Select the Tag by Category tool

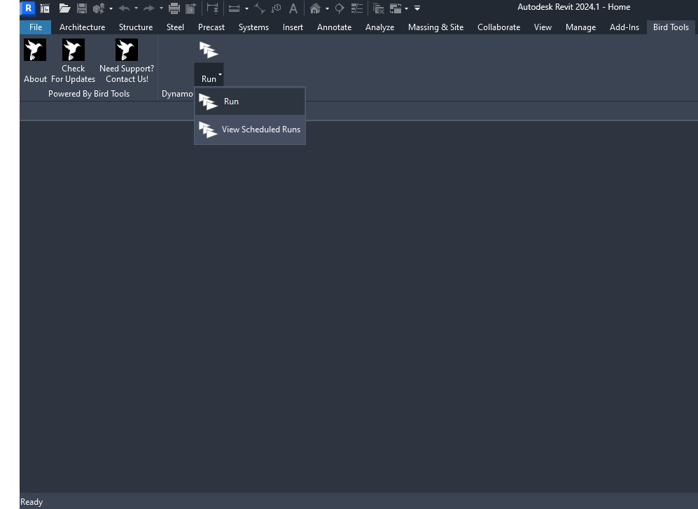pyautogui.click(x=277, y=8)
